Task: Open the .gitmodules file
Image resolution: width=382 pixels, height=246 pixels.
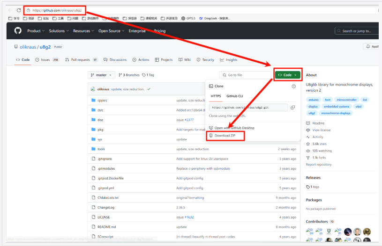Action: pyautogui.click(x=106, y=168)
